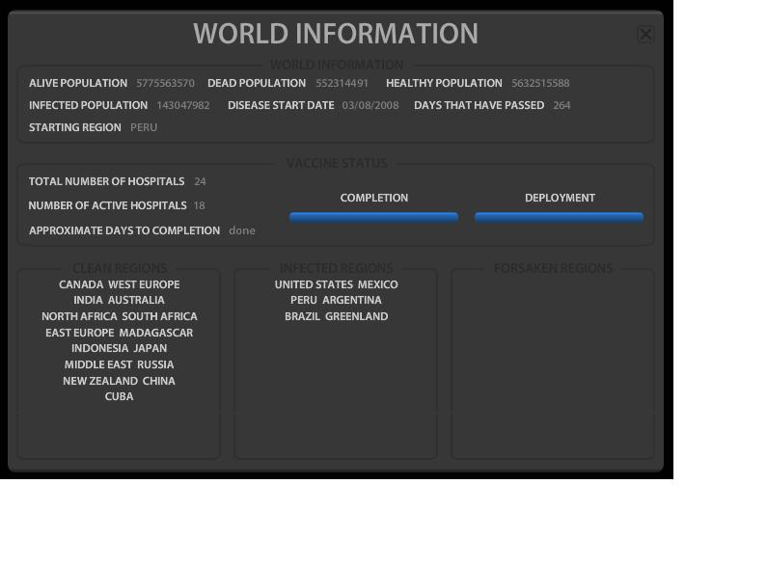Screen dimensions: 767x565
Task: Click the Disease Start Date value
Action: click(x=370, y=105)
